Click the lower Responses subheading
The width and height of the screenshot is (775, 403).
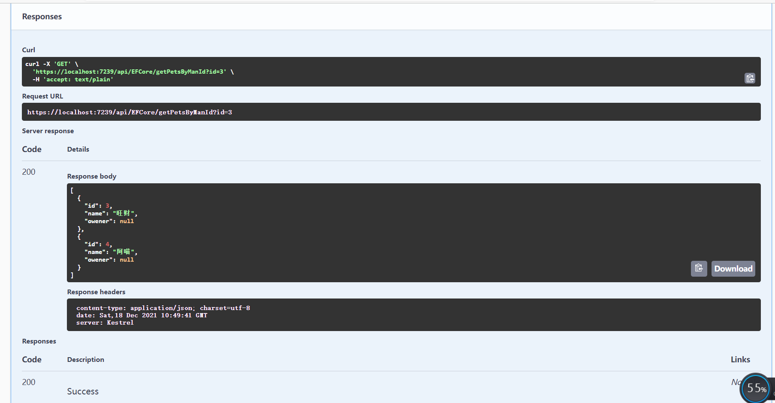tap(39, 341)
